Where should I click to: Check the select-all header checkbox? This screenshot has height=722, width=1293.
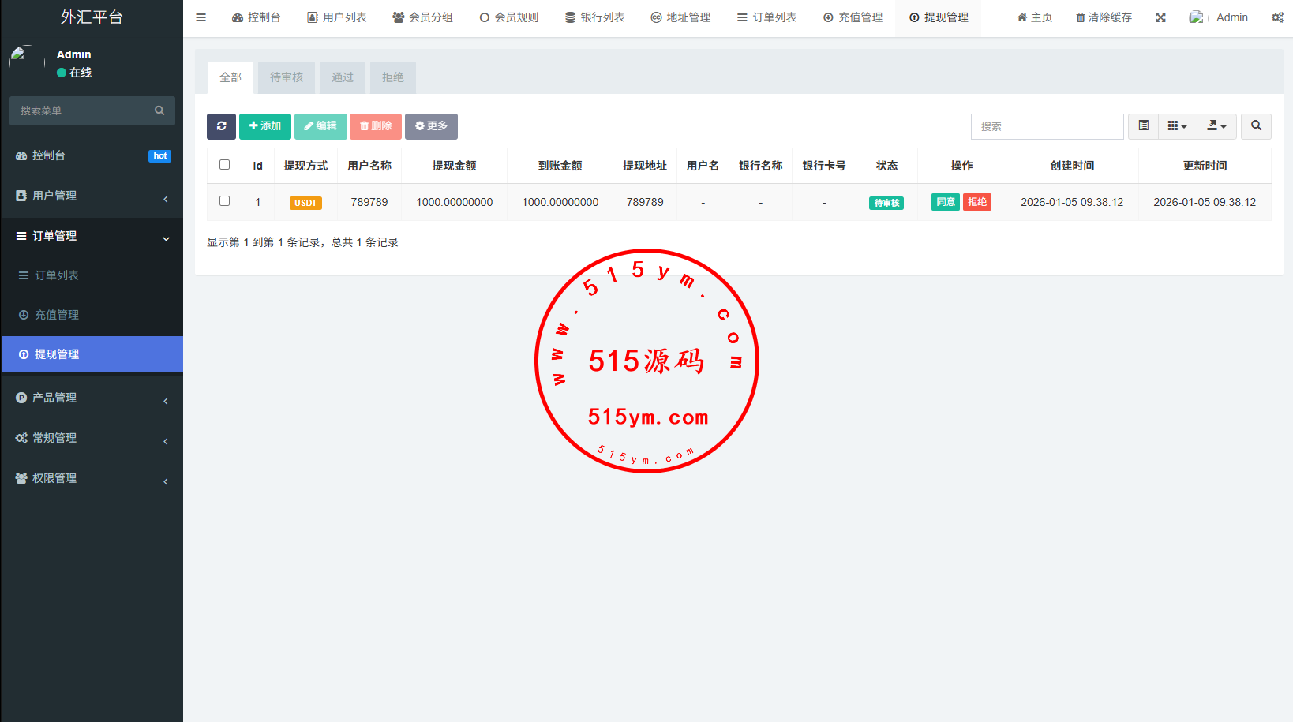224,165
